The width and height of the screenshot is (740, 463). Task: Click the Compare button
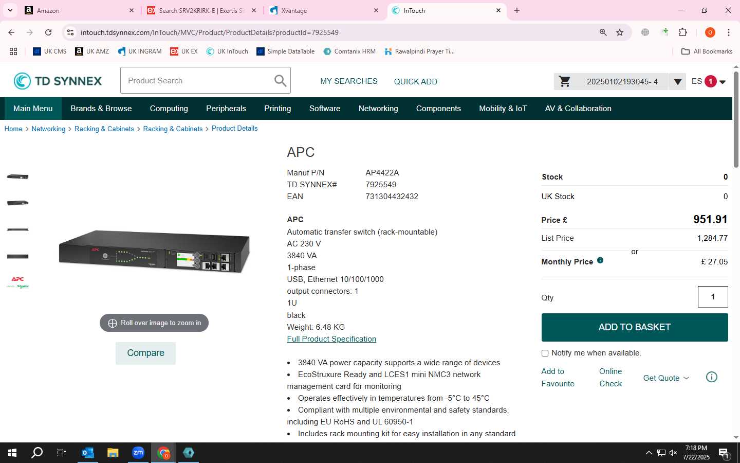pos(145,353)
